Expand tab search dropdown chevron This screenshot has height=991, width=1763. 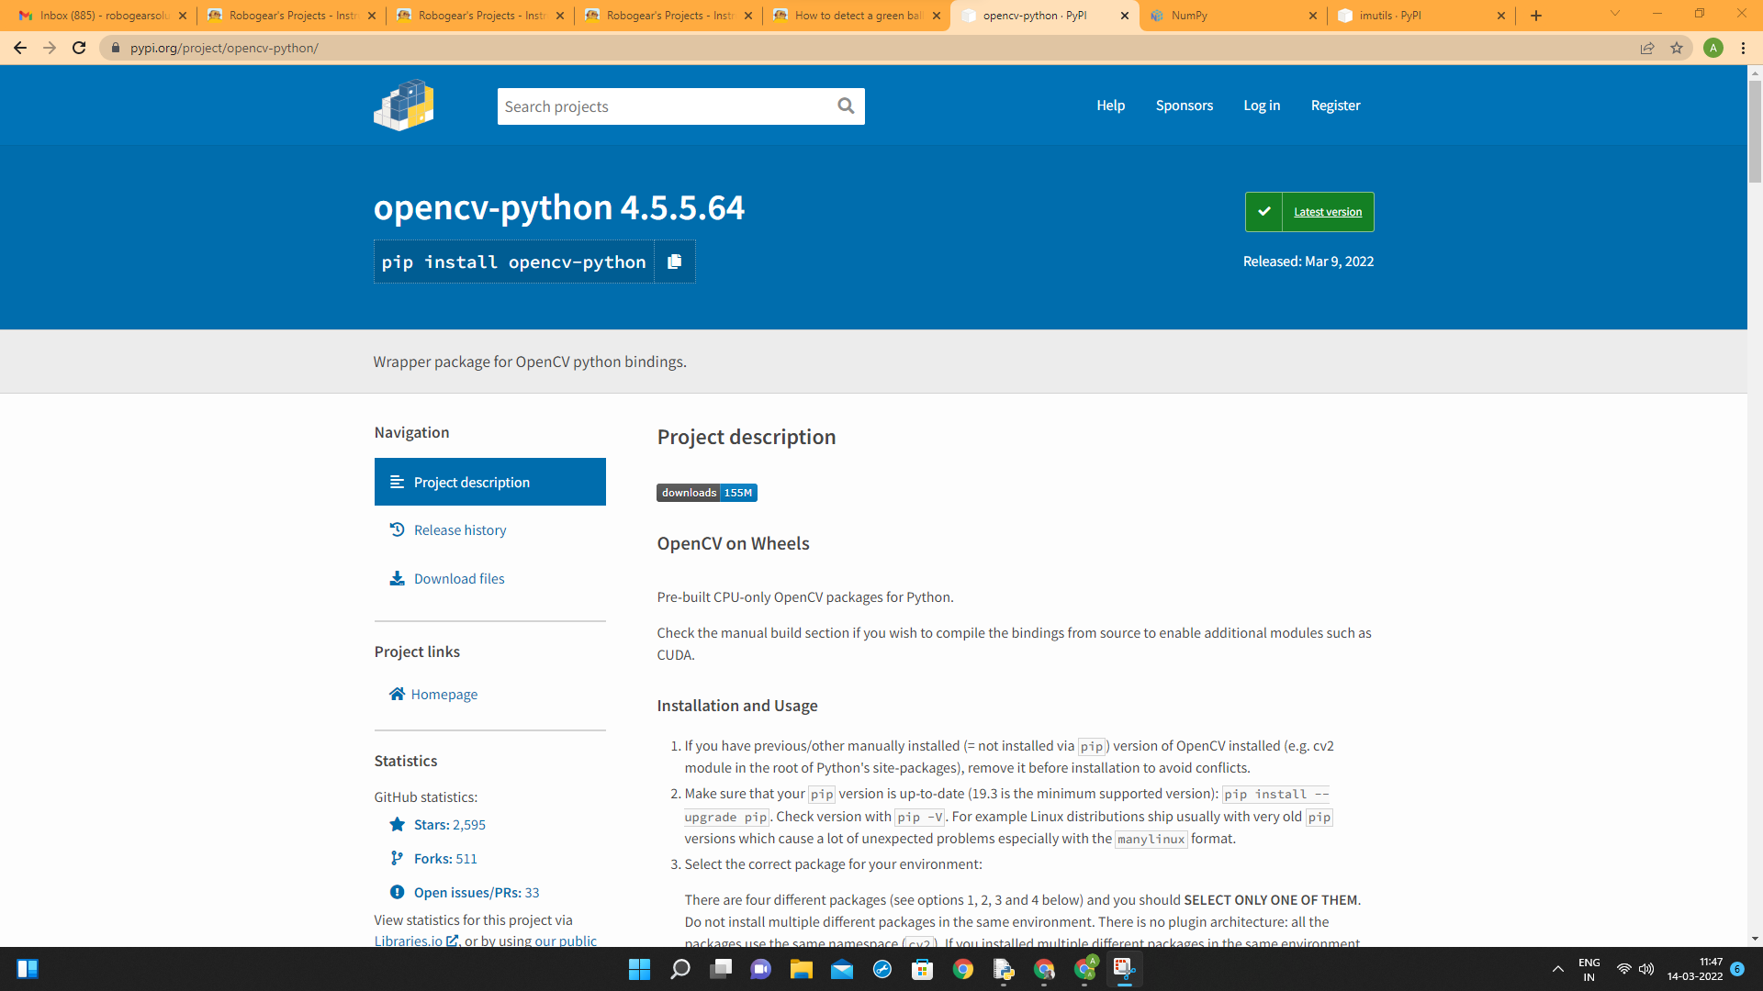1615,14
